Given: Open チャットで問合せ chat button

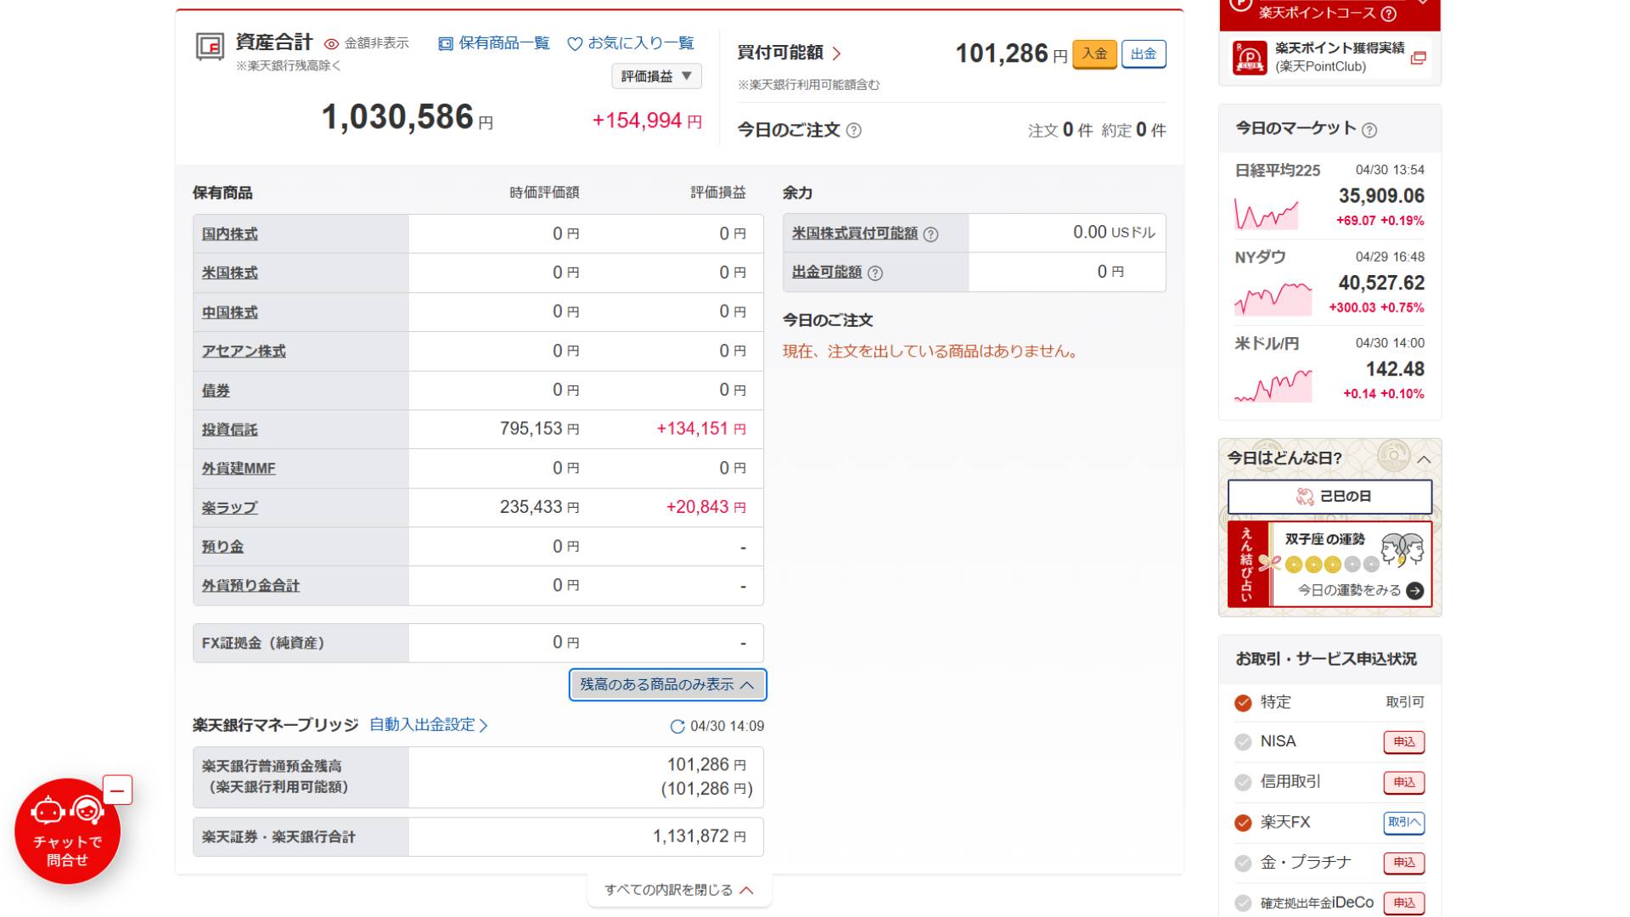Looking at the screenshot, I should coord(67,831).
